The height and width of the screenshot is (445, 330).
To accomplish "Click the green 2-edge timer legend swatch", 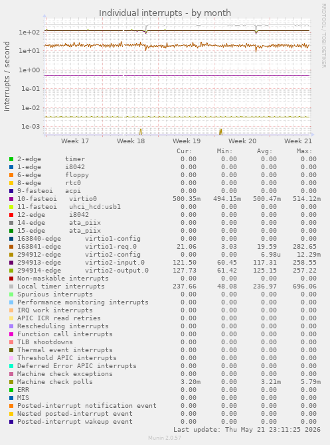I will 11,159.
